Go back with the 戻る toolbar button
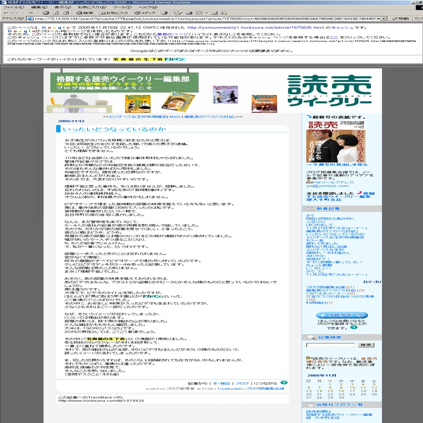Screen dimensions: 423x423 point(11,13)
